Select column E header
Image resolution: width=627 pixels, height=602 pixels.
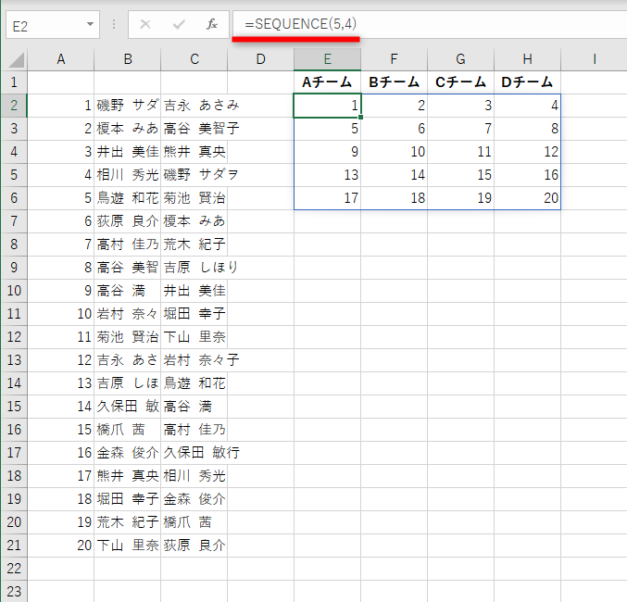point(328,59)
